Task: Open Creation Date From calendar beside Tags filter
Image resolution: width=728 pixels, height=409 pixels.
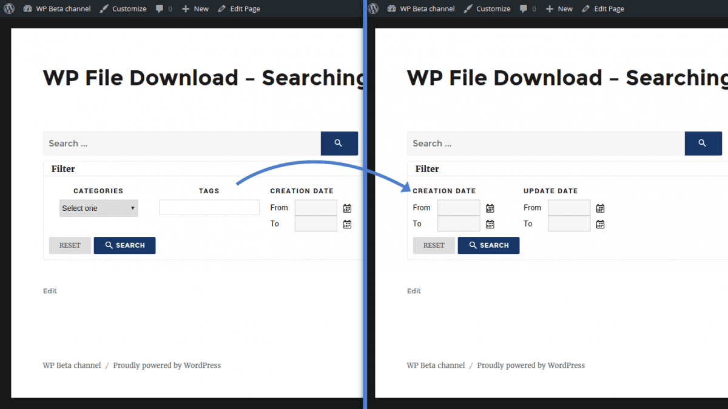Action: coord(347,208)
